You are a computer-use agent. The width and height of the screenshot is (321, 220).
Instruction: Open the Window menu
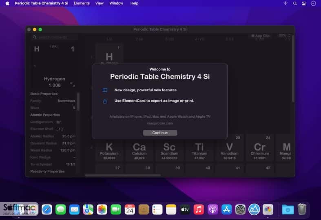tap(116, 3)
